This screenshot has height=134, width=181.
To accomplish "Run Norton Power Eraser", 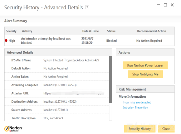I will pyautogui.click(x=145, y=65).
